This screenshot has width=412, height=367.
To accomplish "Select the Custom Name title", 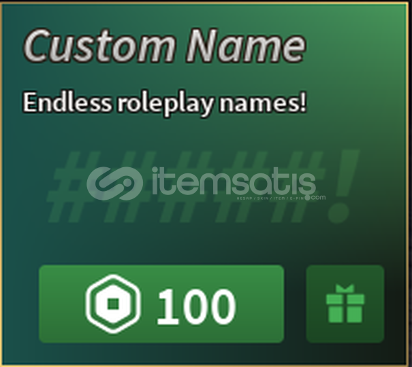I will 165,46.
